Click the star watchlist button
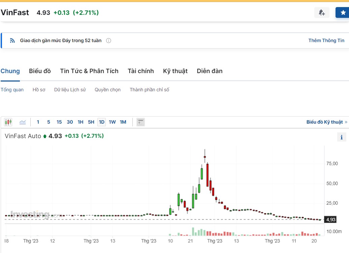This screenshot has width=349, height=253. pyautogui.click(x=343, y=12)
